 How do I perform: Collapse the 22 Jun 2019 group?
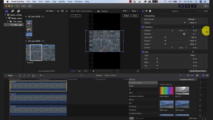26,41
